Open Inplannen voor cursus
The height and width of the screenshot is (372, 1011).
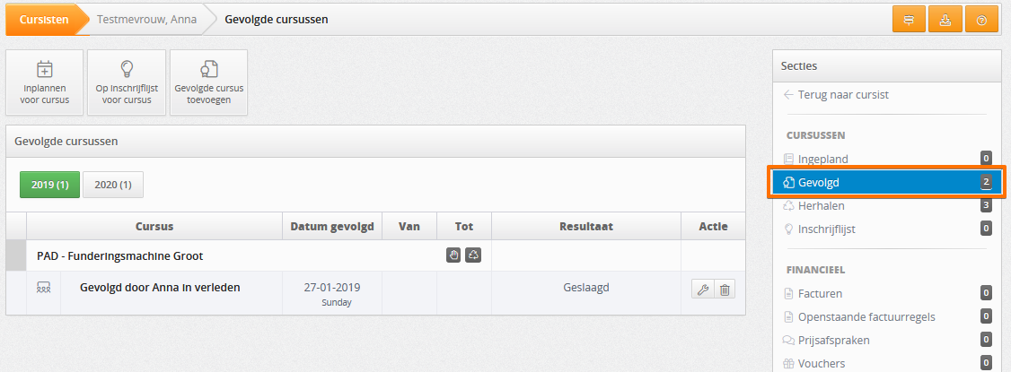[x=45, y=82]
